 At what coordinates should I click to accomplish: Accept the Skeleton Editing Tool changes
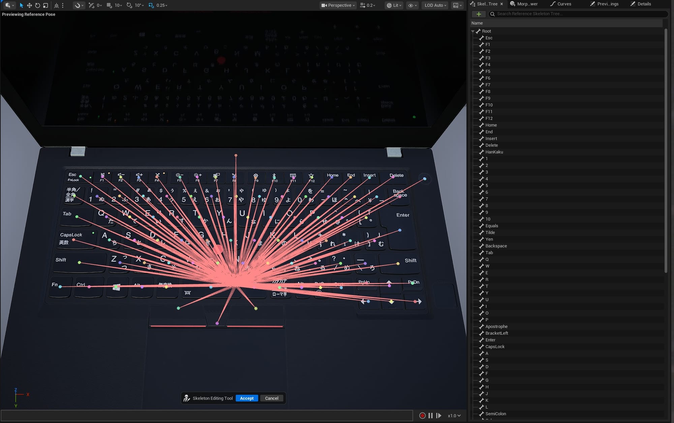pyautogui.click(x=247, y=398)
